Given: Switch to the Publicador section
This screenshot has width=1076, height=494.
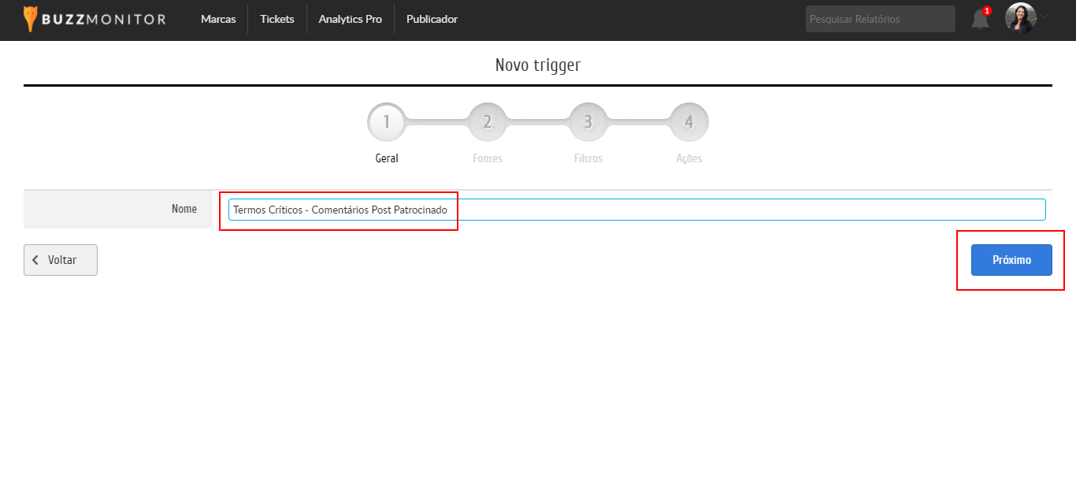Looking at the screenshot, I should pyautogui.click(x=432, y=19).
